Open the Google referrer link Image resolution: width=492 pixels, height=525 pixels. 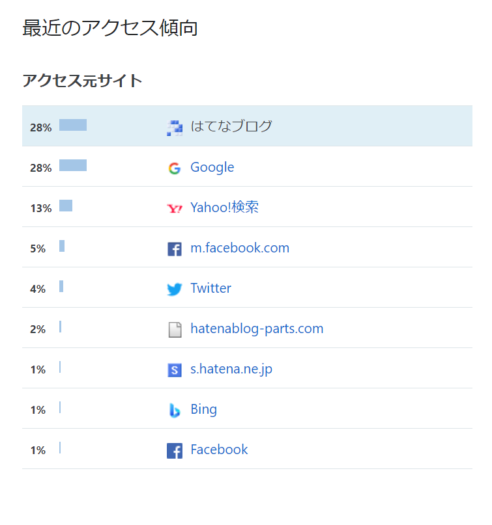212,167
